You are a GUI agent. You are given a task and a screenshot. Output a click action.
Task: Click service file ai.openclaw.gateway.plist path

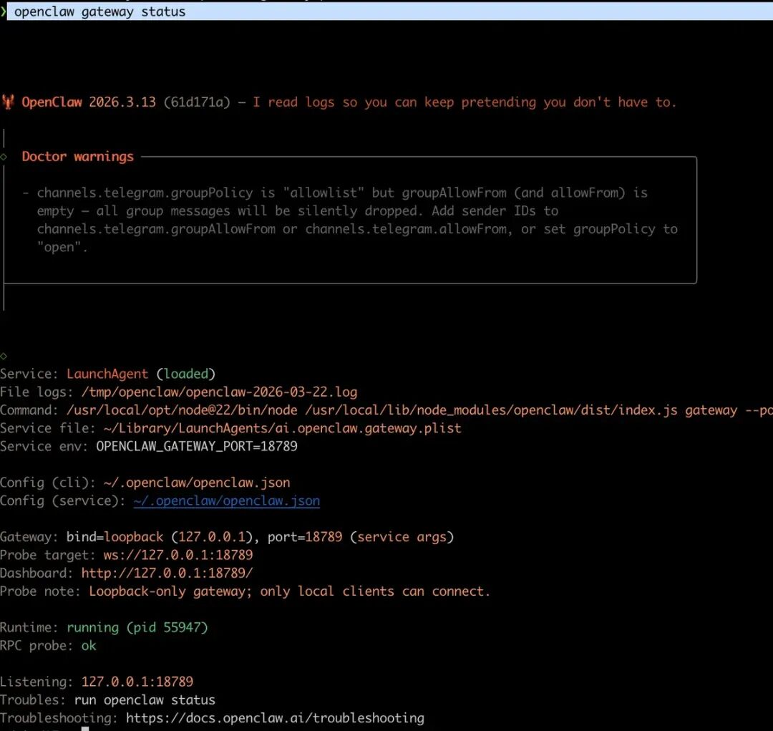[x=283, y=428]
